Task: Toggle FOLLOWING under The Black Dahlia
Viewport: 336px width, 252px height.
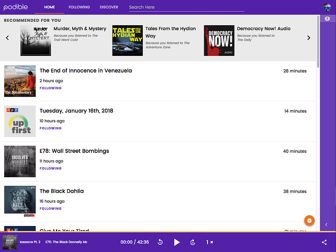Action: [x=50, y=208]
